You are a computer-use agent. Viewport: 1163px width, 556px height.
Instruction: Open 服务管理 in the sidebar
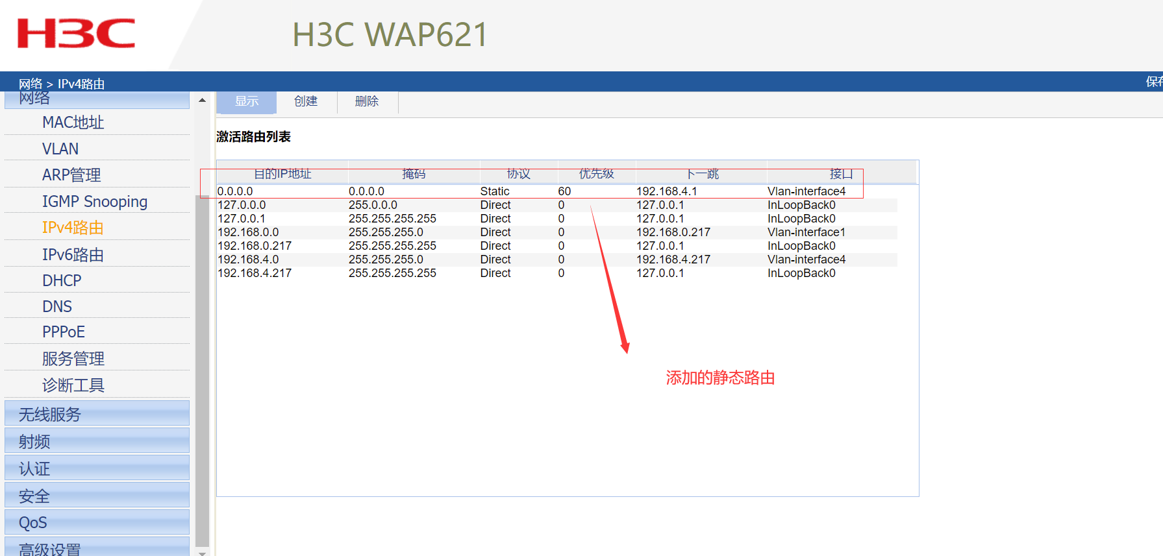73,359
